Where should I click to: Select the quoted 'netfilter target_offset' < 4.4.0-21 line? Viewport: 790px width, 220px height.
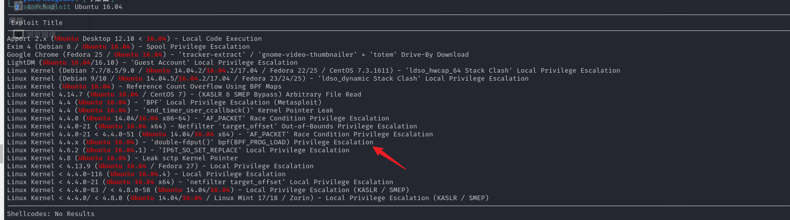click(x=200, y=182)
